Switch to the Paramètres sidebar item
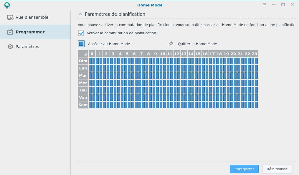The height and width of the screenshot is (175, 299). pos(27,47)
